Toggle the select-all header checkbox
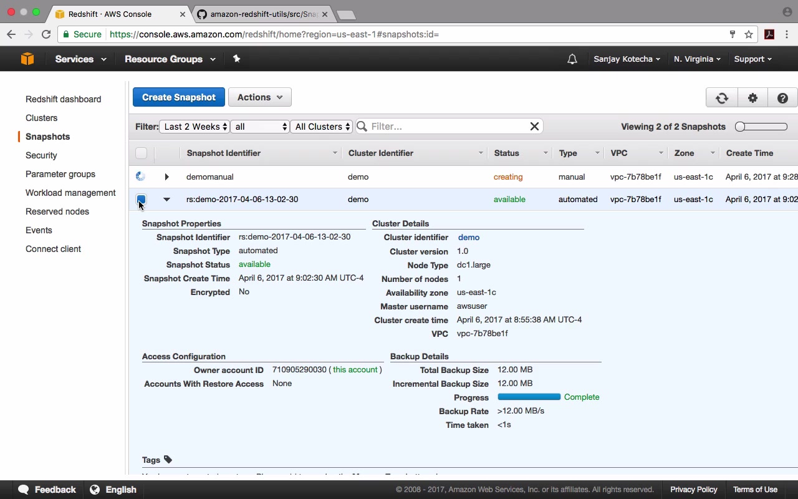 coord(142,153)
